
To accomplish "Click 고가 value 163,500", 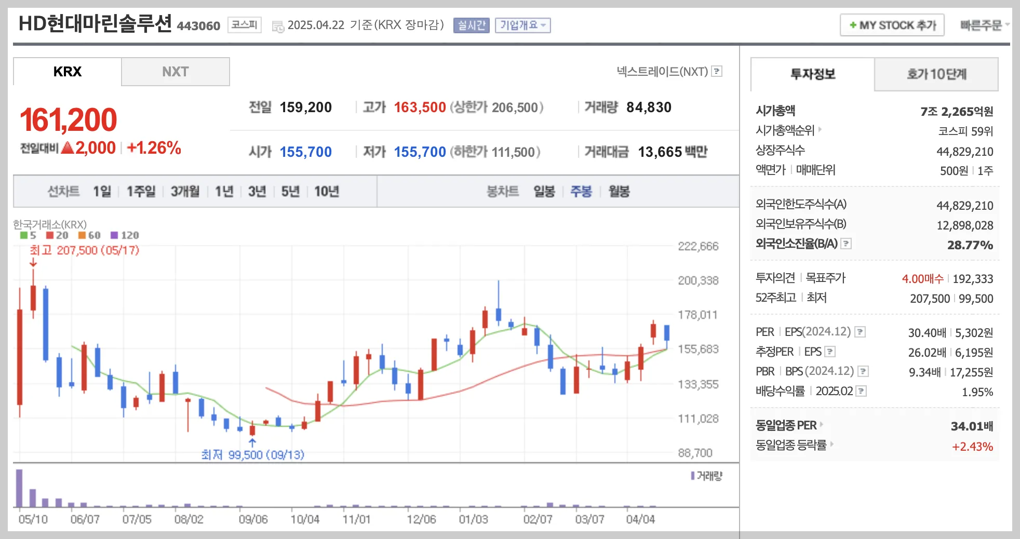I will 420,107.
